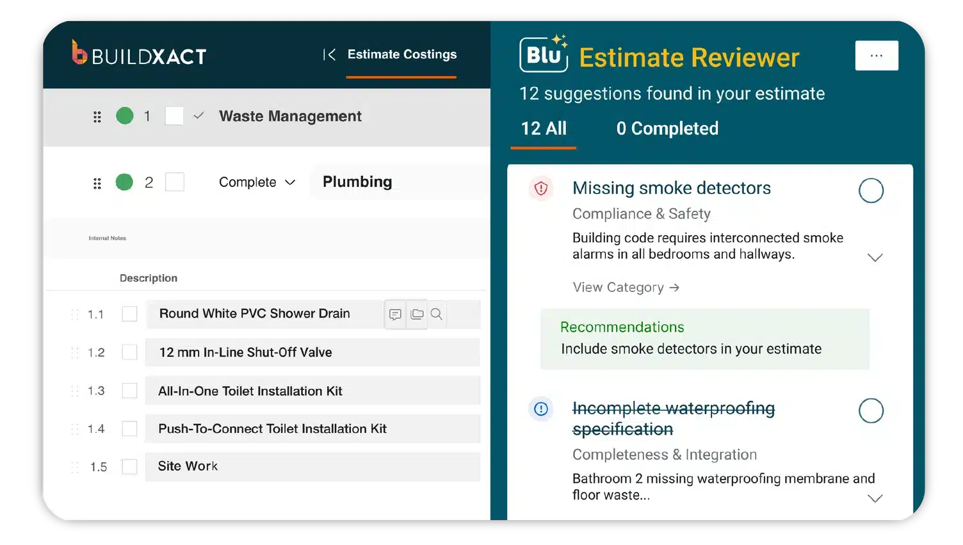Expand the Incomplete waterproofing suggestion chevron
Viewport: 963px width, 545px height.
[875, 498]
